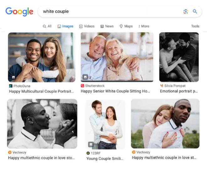Open the Maps tab

126,26
